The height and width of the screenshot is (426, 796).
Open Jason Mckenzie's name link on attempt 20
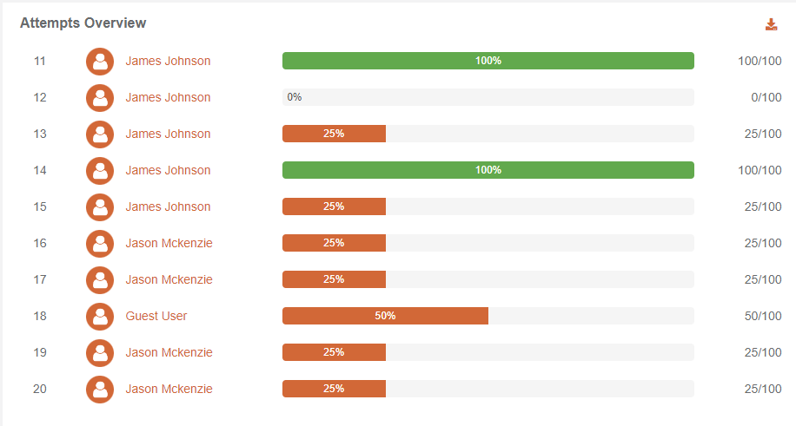point(169,390)
